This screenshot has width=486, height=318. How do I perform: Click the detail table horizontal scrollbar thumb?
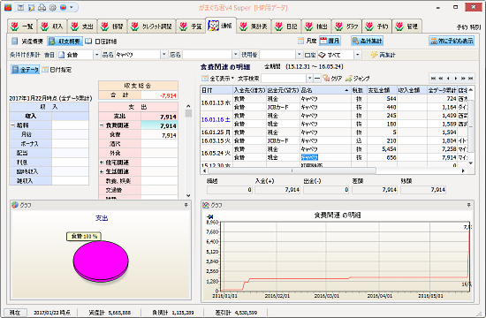(x=292, y=170)
